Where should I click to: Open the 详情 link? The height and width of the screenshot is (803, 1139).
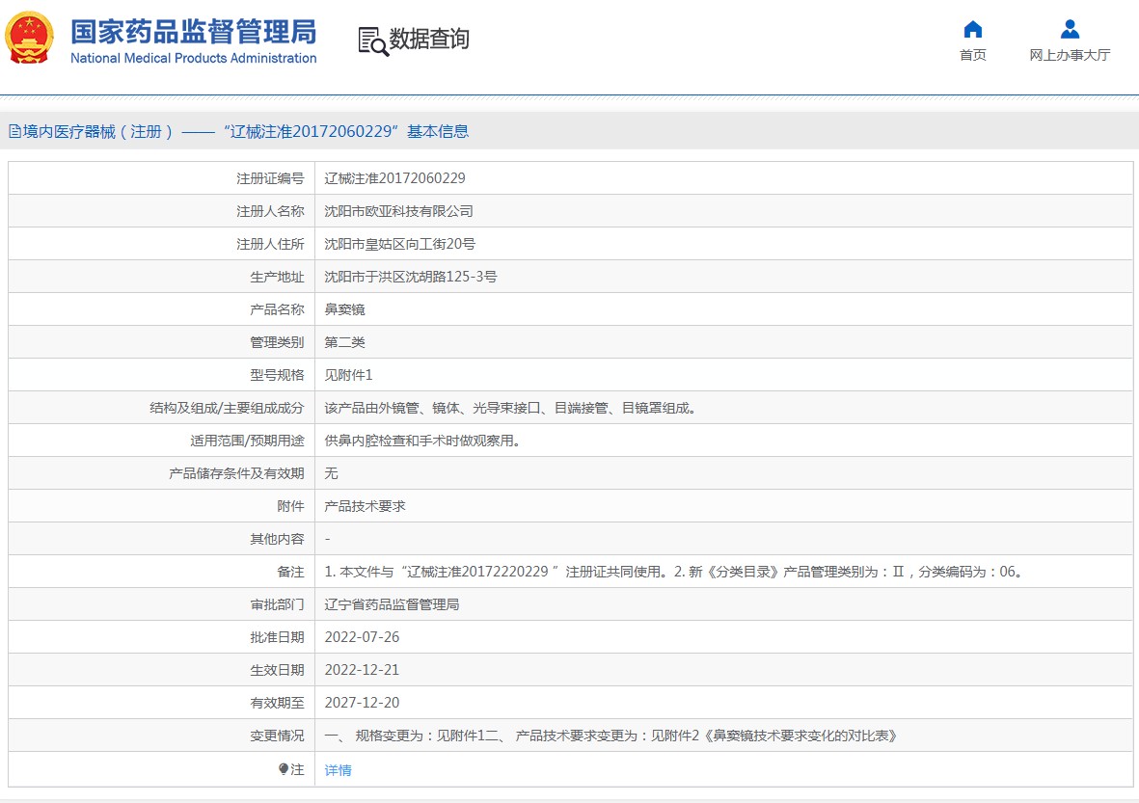tap(338, 770)
